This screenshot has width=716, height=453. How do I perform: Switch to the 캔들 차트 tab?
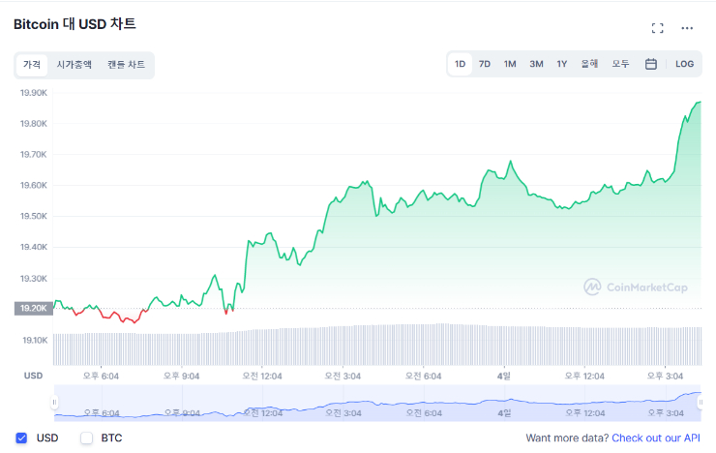[x=126, y=64]
